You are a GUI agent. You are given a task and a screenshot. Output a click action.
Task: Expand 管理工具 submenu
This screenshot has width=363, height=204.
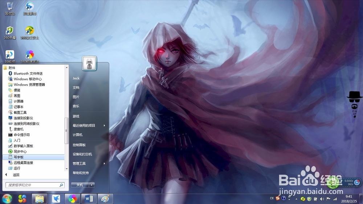[89, 163]
